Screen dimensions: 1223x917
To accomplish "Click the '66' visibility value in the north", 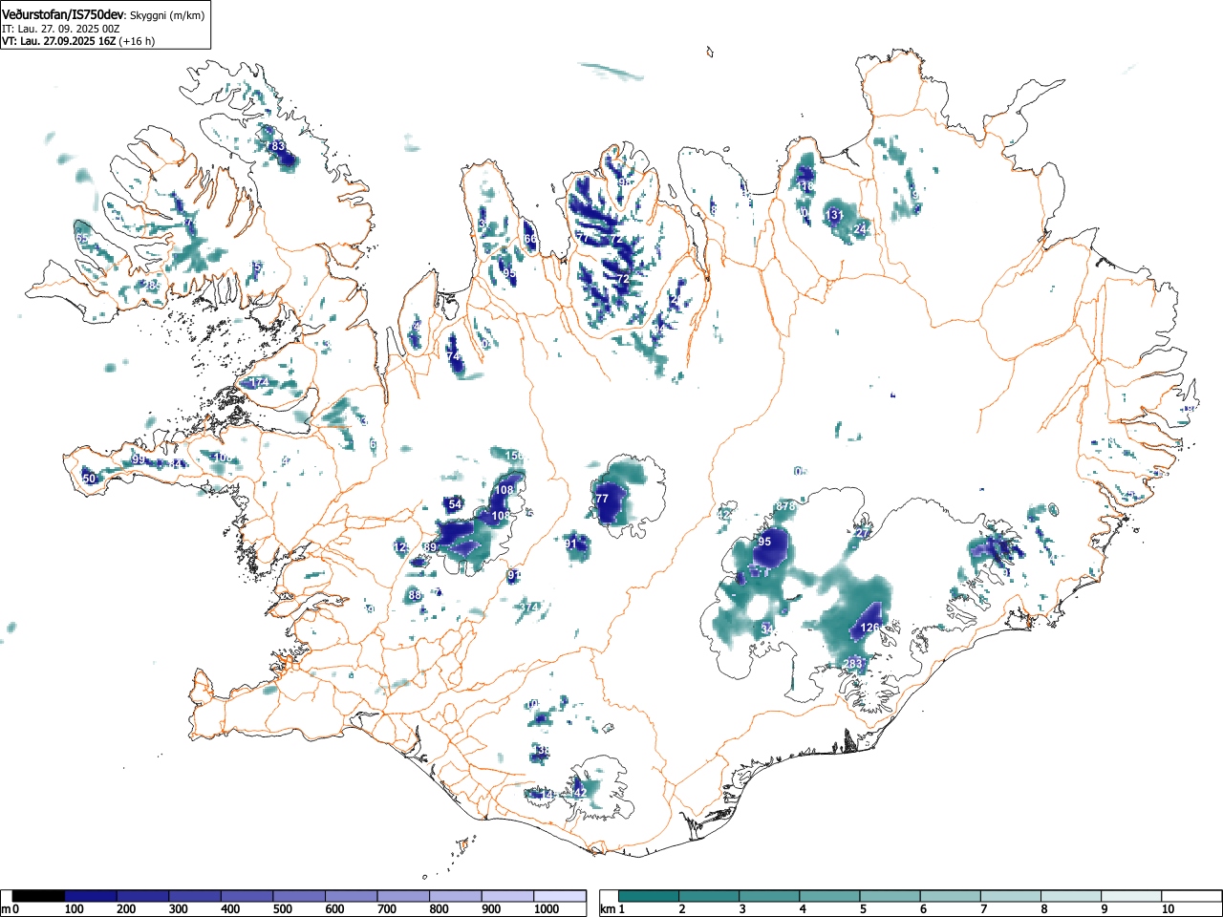I will 530,239.
